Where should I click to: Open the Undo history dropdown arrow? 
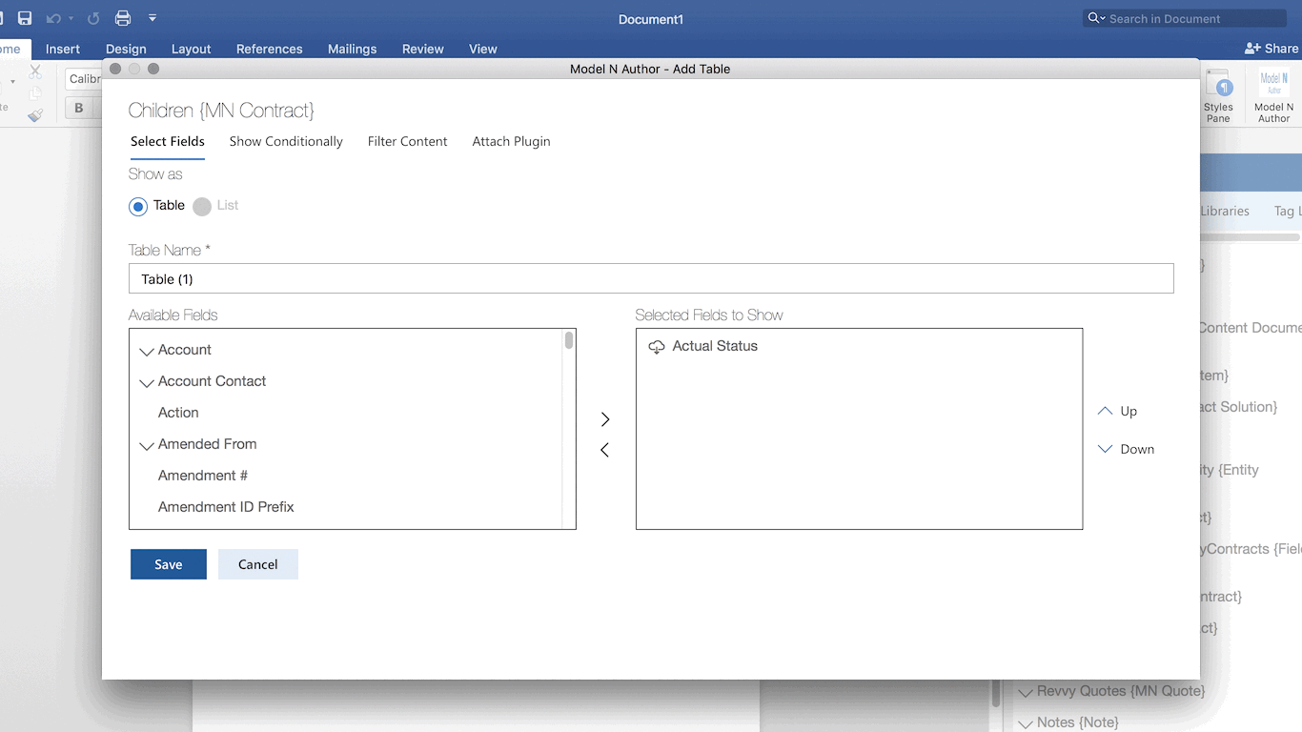click(x=71, y=19)
